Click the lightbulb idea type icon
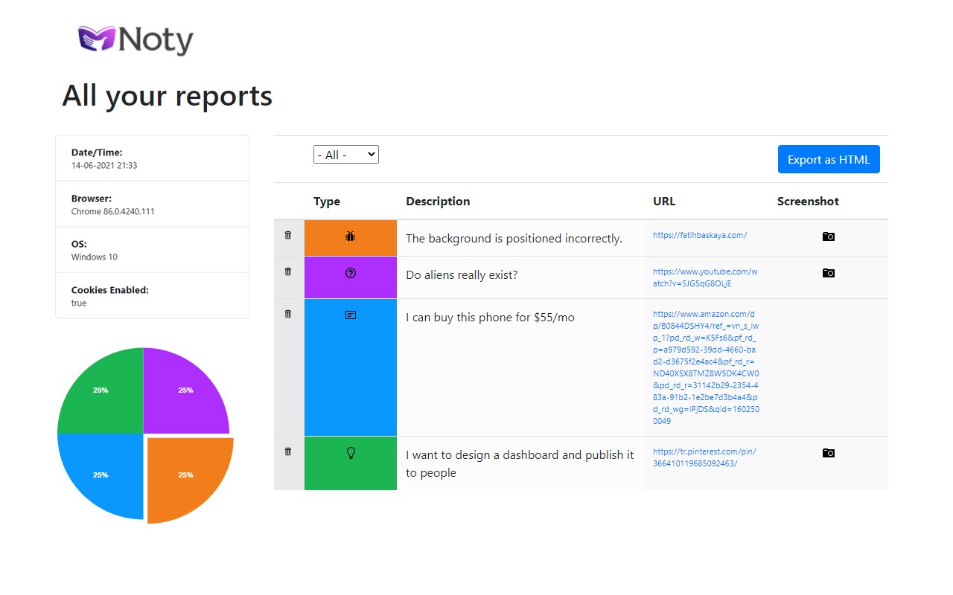The height and width of the screenshot is (595, 953). click(351, 453)
